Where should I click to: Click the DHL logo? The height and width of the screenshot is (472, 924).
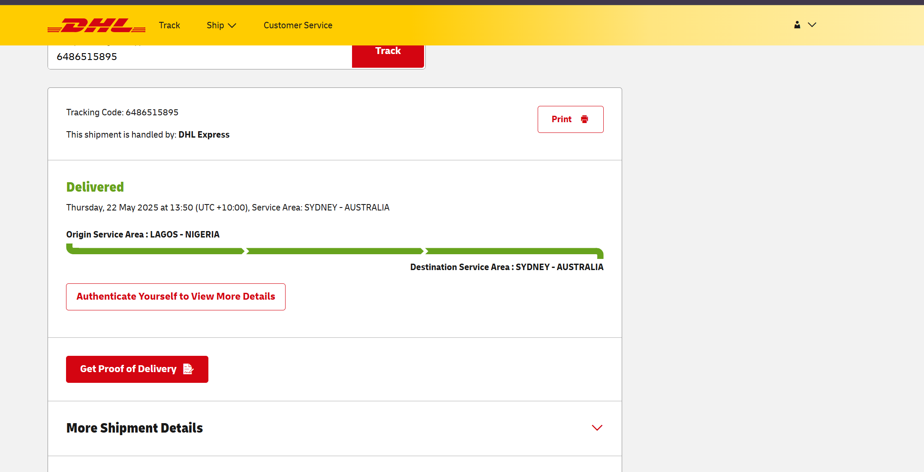coord(96,25)
